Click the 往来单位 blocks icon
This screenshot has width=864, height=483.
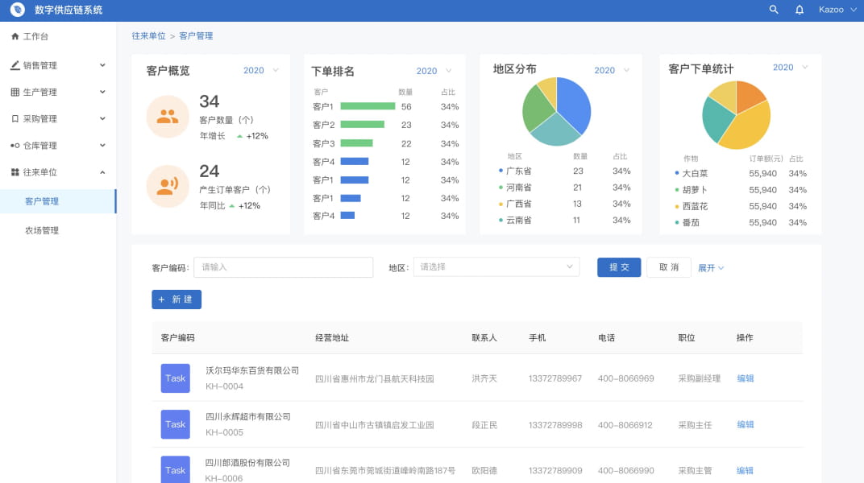[15, 172]
